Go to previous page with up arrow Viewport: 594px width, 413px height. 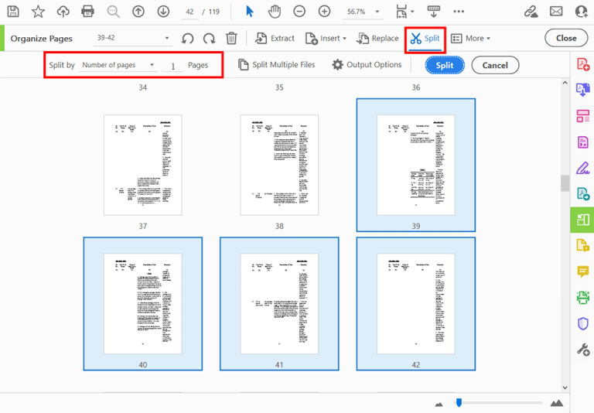[138, 12]
